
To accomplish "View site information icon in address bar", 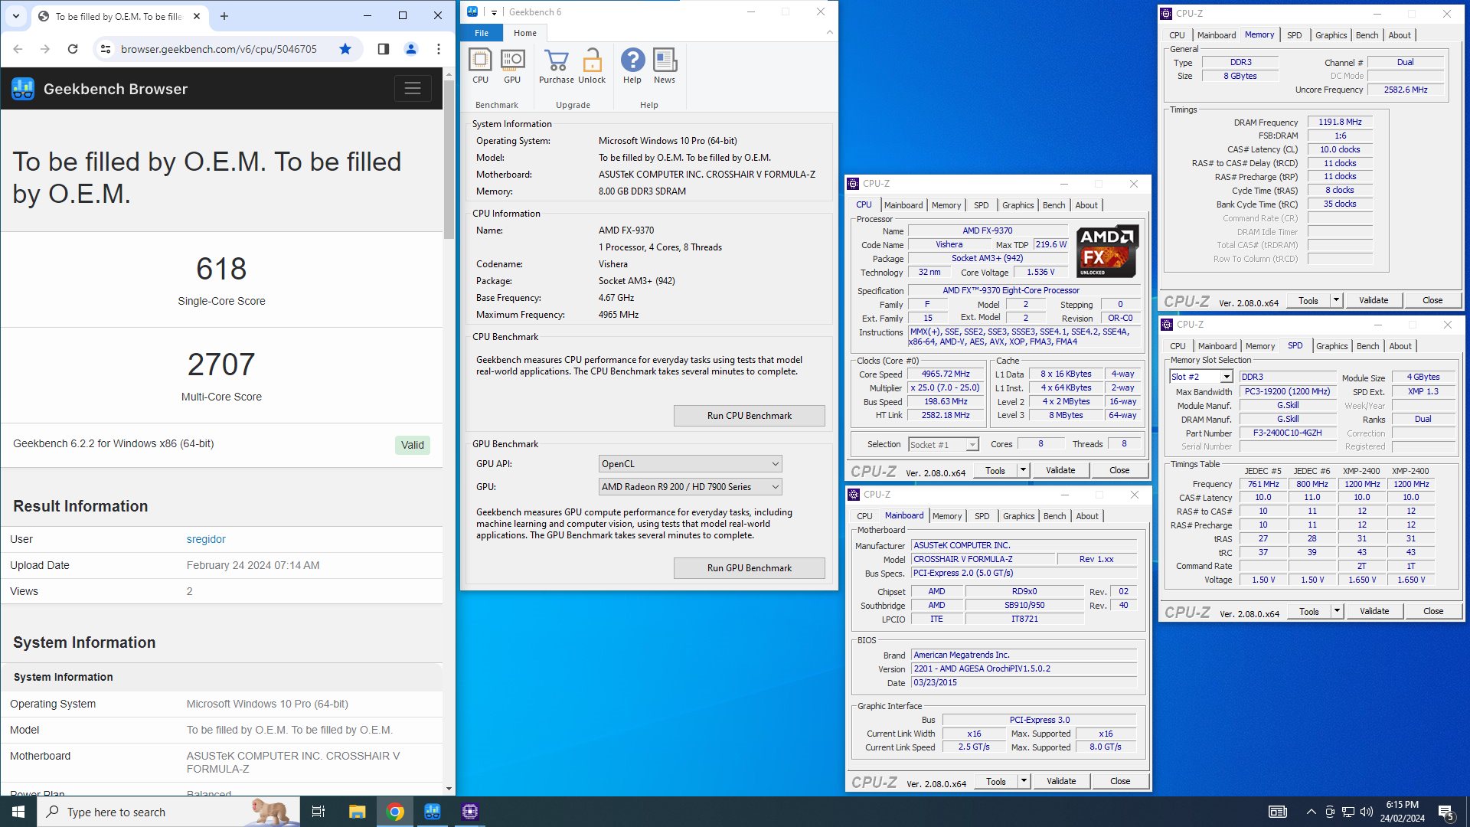I will tap(106, 49).
